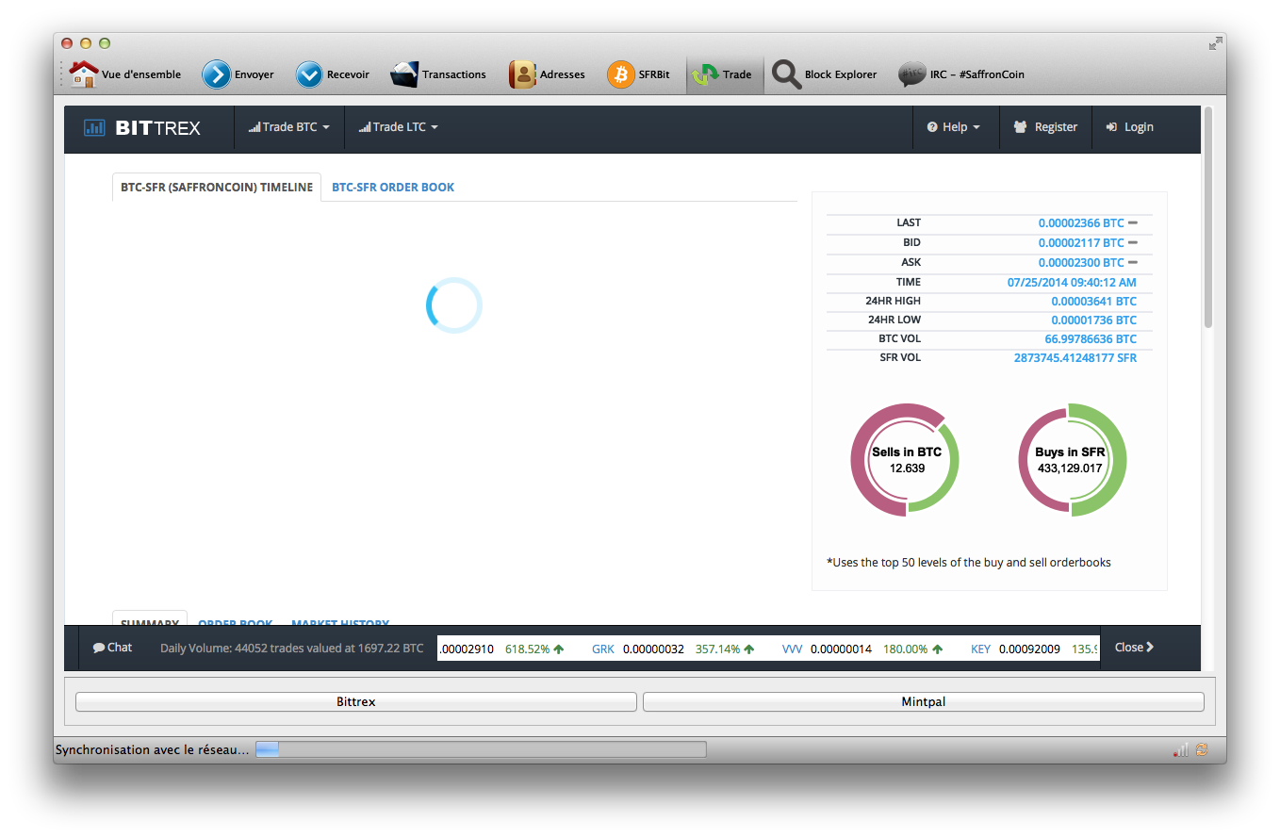Open the Help dropdown menu
This screenshot has width=1280, height=838.
click(x=954, y=127)
